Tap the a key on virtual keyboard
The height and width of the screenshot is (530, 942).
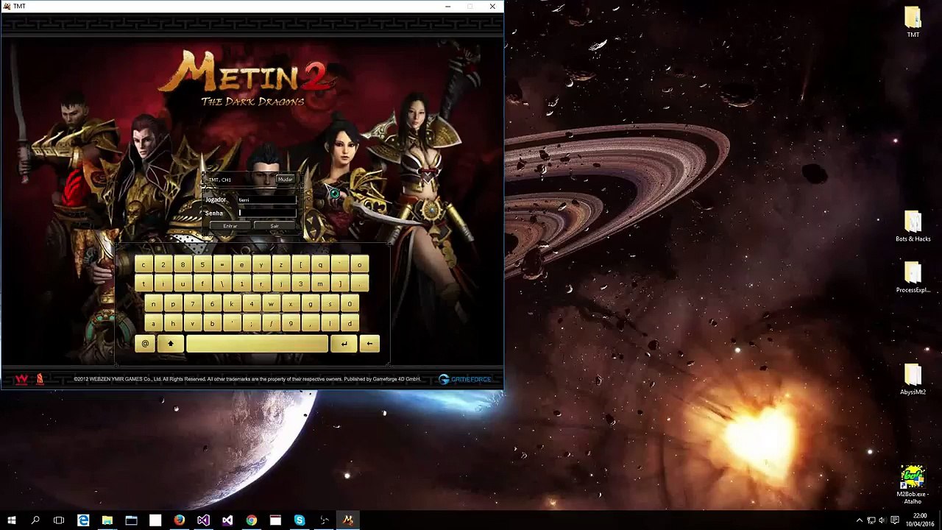tap(153, 324)
